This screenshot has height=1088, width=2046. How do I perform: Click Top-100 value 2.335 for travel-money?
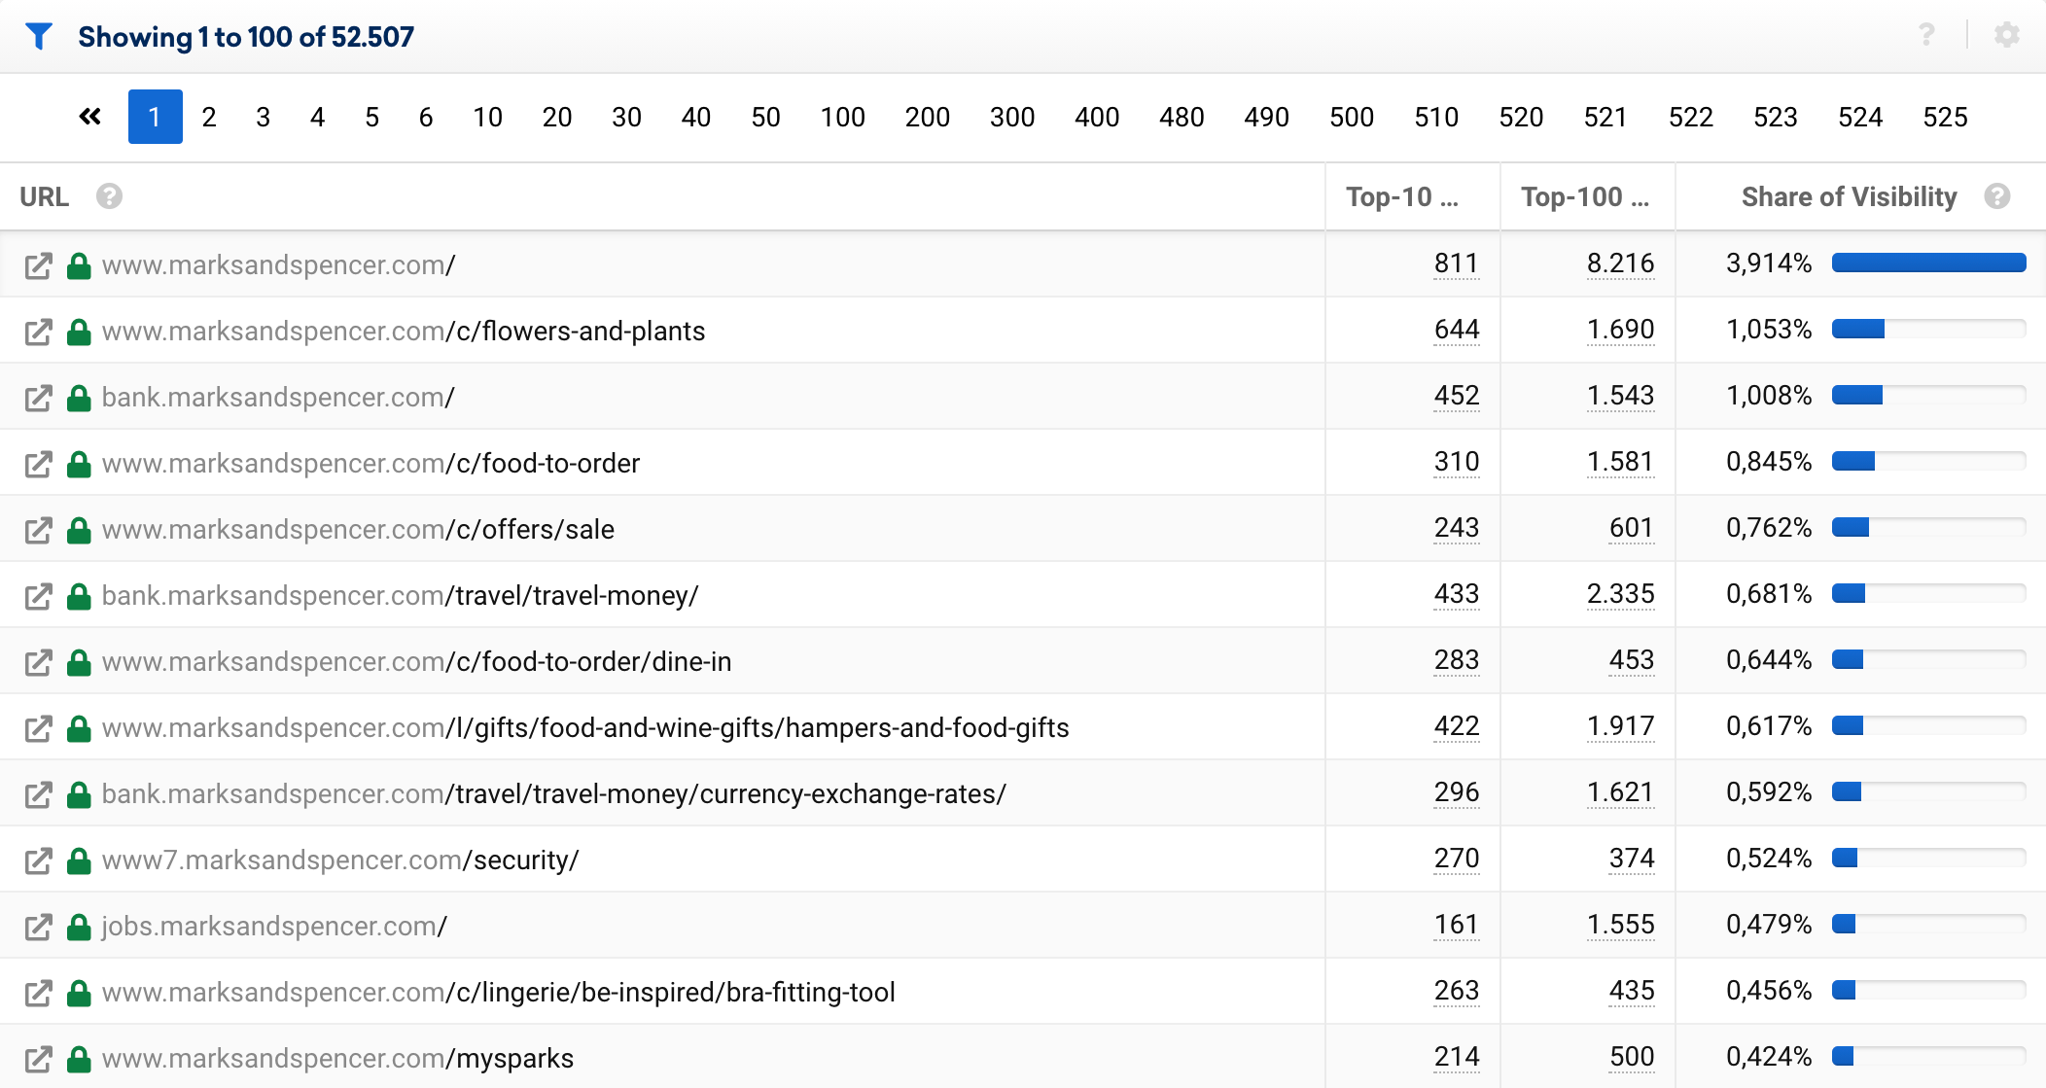click(1620, 594)
